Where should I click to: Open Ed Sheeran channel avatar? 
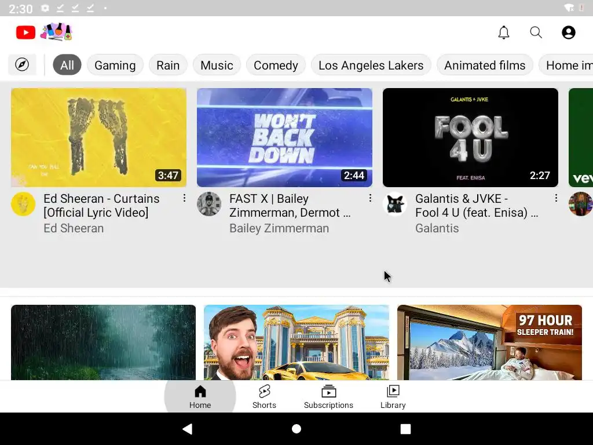coord(23,204)
